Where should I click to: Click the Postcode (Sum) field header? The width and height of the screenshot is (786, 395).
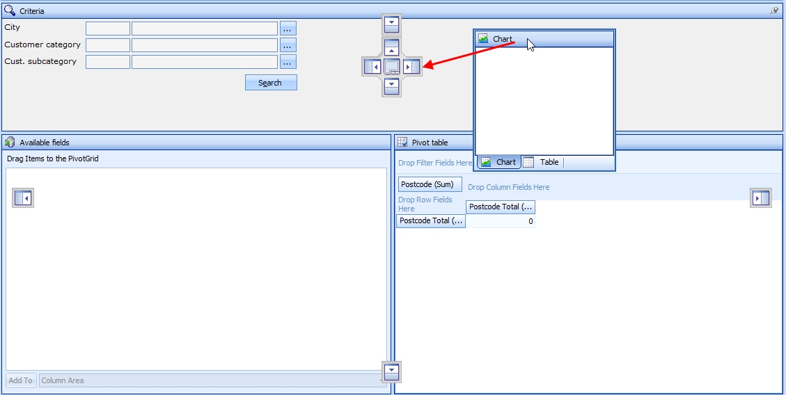coord(430,184)
